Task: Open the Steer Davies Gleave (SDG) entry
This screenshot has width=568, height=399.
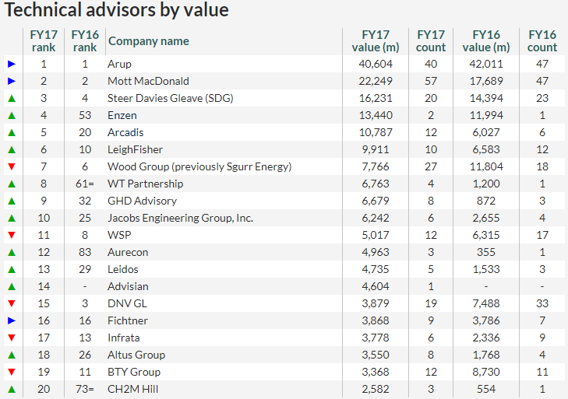Action: (x=170, y=98)
